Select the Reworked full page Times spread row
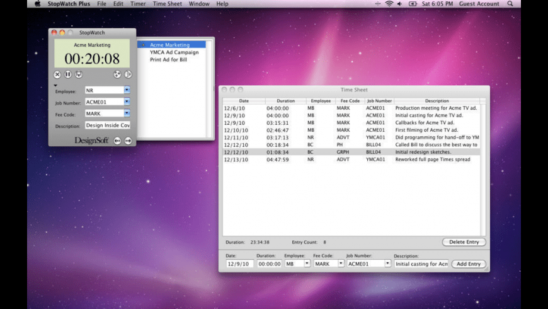The width and height of the screenshot is (548, 309). click(x=351, y=160)
